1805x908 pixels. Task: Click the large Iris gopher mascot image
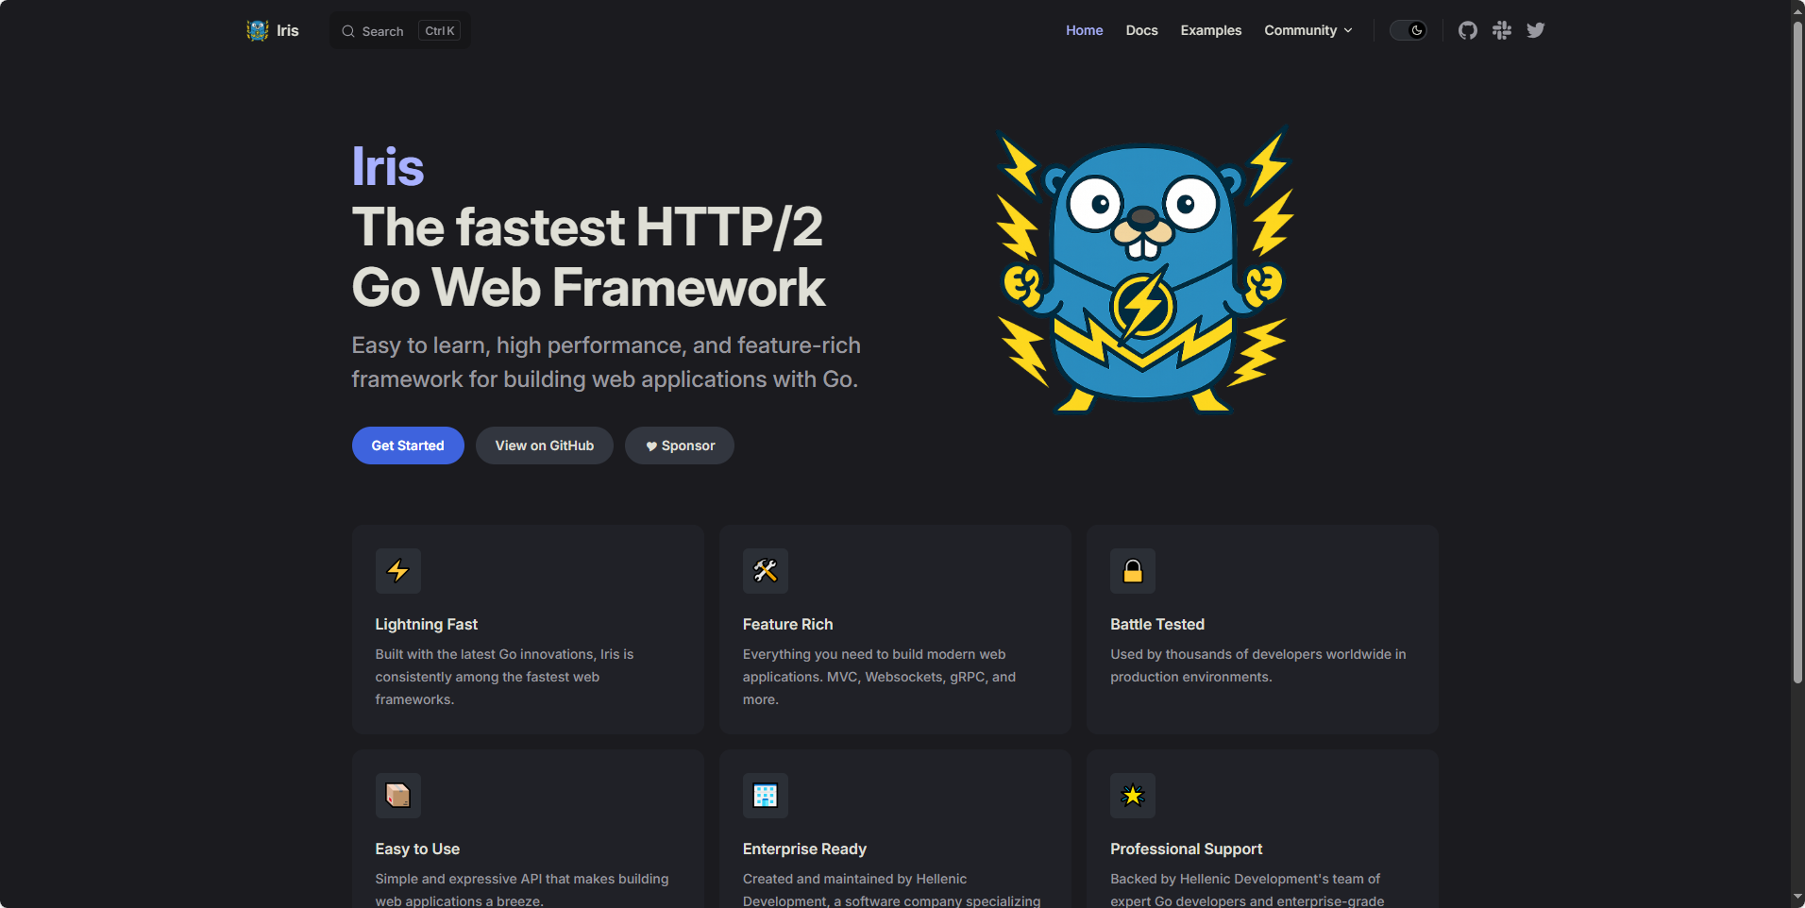pos(1143,270)
